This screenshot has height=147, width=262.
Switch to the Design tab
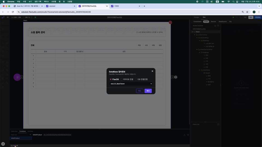coord(196,17)
